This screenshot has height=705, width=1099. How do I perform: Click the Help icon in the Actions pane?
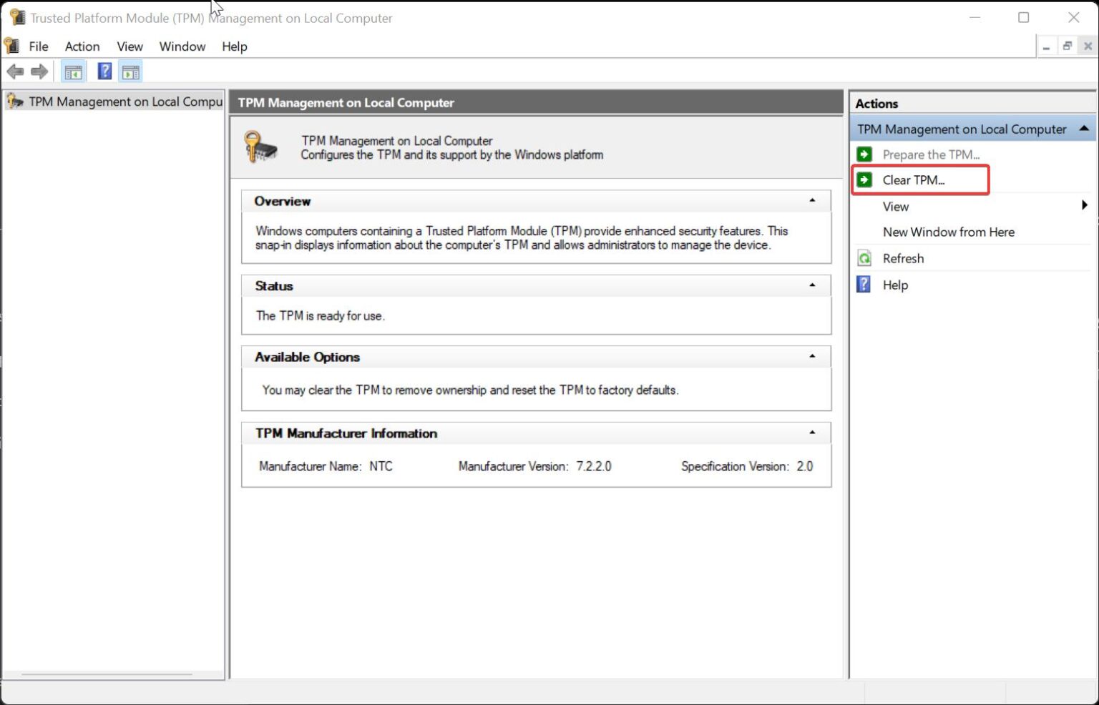[864, 284]
